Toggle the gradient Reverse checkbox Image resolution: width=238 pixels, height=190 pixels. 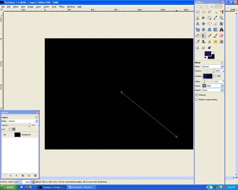pos(215,76)
